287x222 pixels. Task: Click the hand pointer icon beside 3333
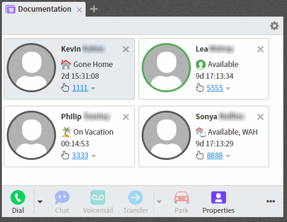coord(65,155)
